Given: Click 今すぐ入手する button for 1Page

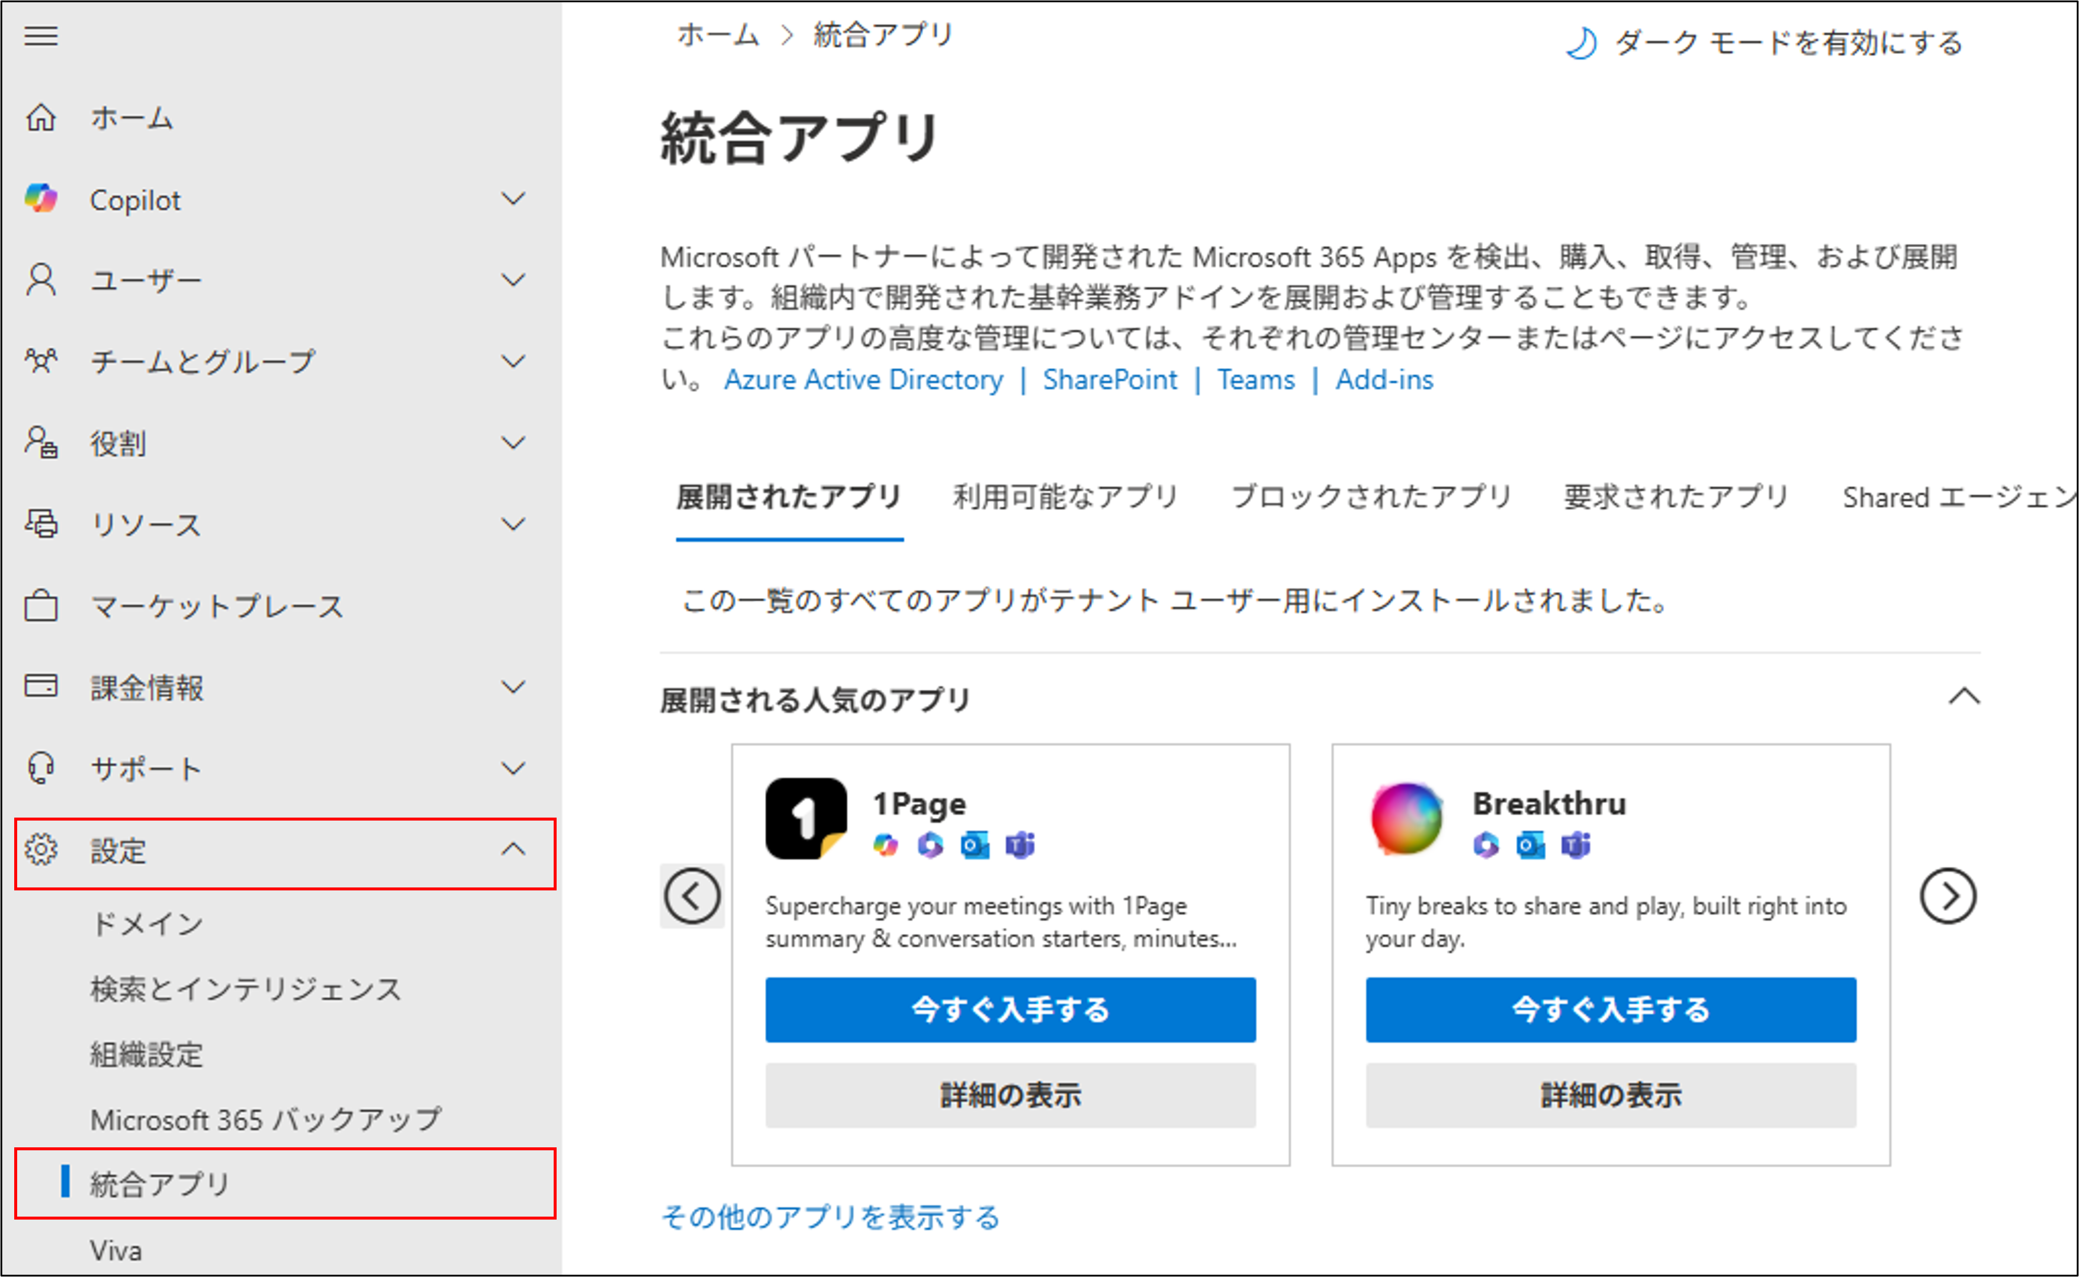Looking at the screenshot, I should [x=1010, y=1009].
